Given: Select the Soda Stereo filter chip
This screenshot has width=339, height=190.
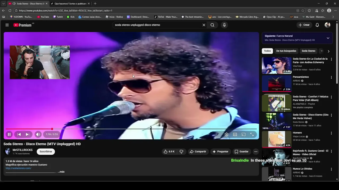Looking at the screenshot, I should click(x=309, y=51).
